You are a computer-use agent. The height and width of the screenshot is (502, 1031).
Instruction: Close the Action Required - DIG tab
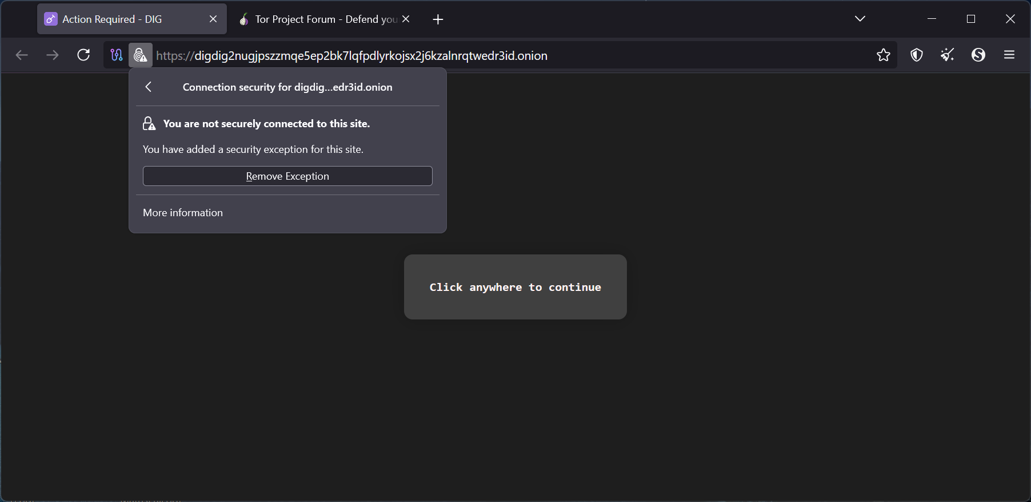coord(213,19)
